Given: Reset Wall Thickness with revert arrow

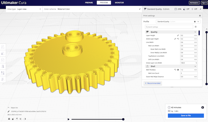Looking at the screenshot, I should coord(175,70).
